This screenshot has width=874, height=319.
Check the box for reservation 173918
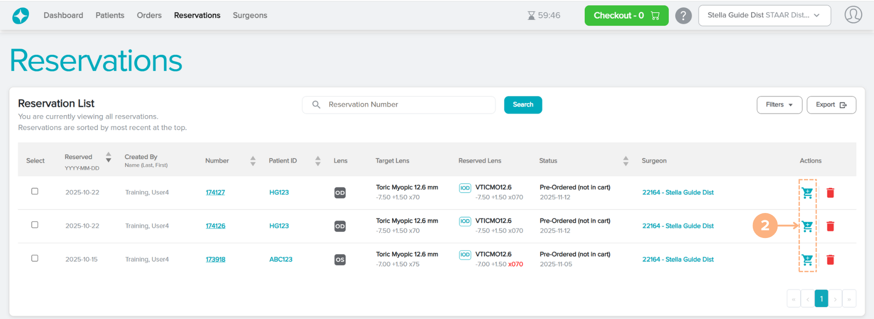pyautogui.click(x=35, y=258)
